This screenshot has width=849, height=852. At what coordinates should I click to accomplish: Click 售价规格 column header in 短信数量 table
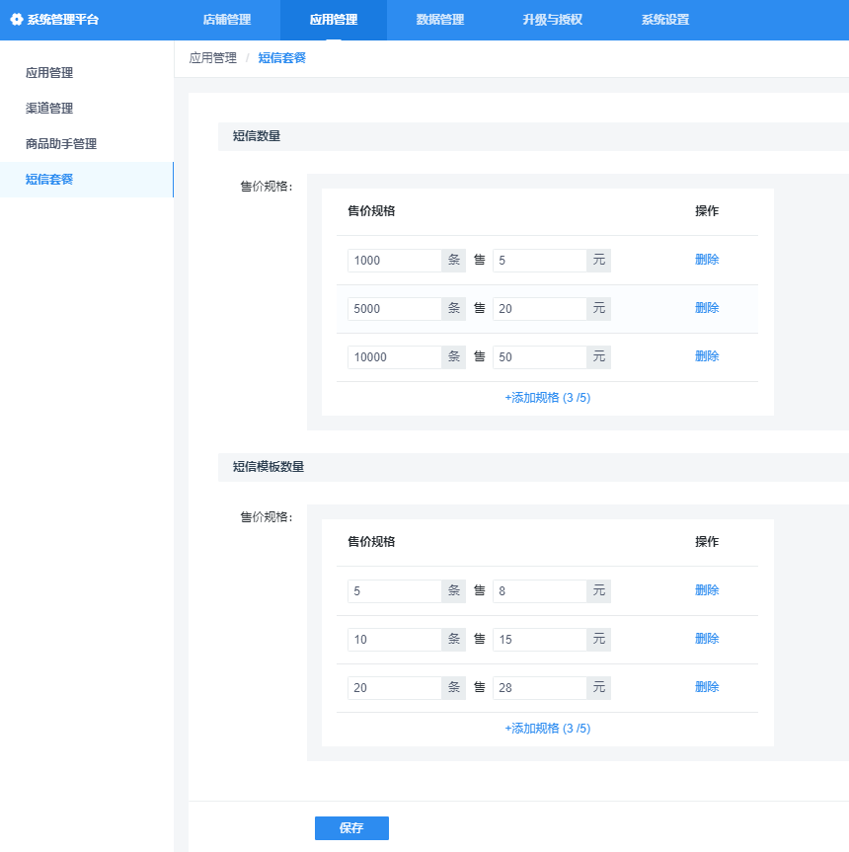(x=371, y=211)
